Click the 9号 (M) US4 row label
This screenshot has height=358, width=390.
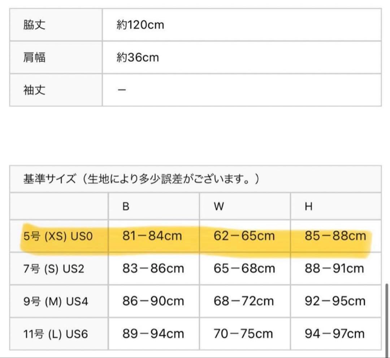pyautogui.click(x=56, y=302)
